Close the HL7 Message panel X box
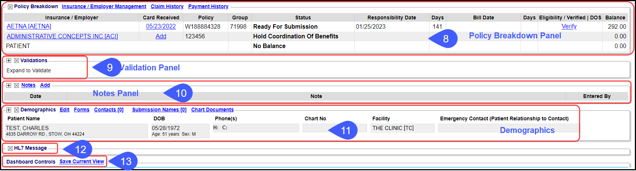Screen dimensions: 636x171 [10, 148]
